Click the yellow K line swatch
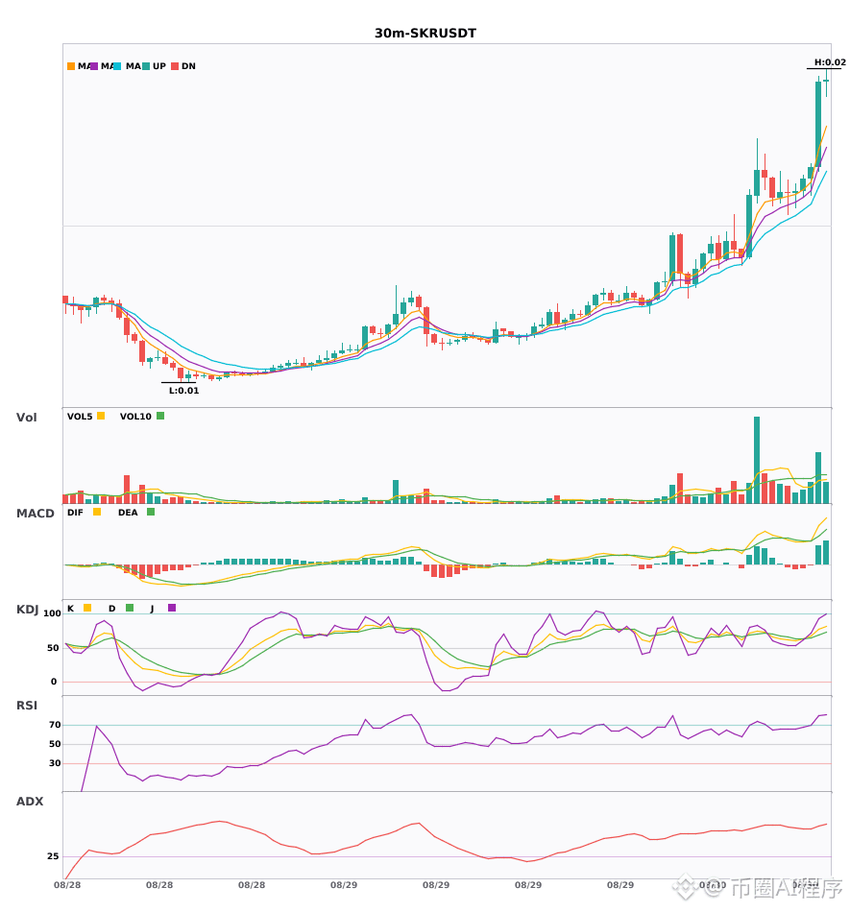Screen dimensions: 850x912 (87, 608)
